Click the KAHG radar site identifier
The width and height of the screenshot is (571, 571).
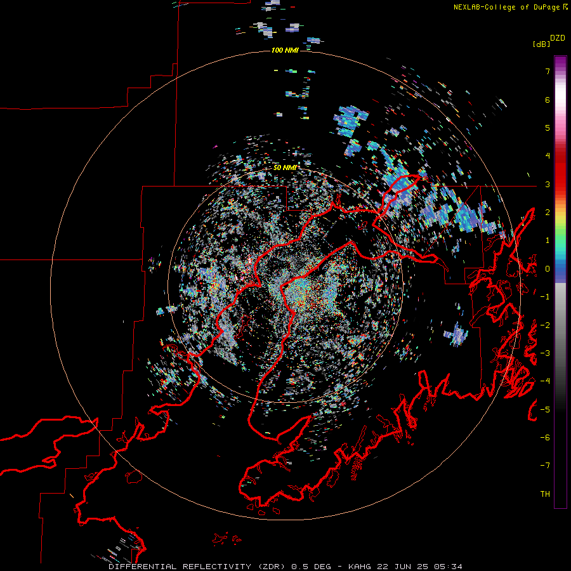[x=360, y=567]
